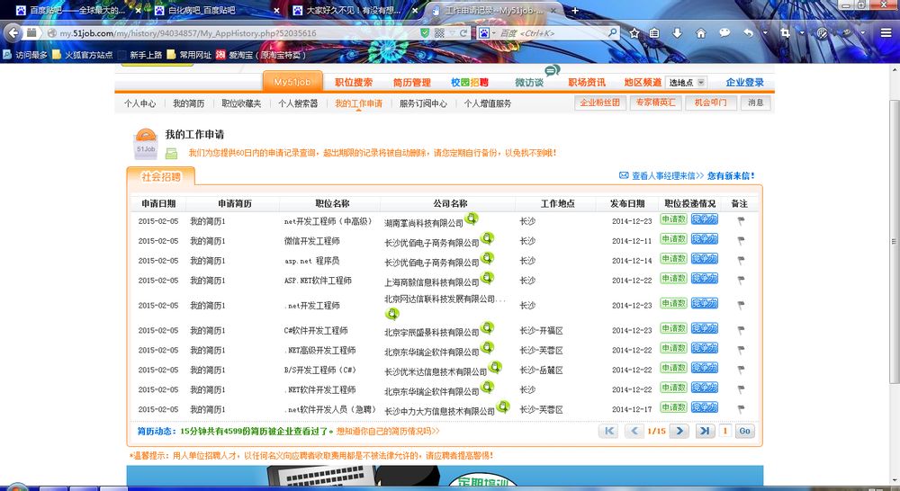Open the 简历管理 navigation tab
900x491 pixels.
[411, 83]
